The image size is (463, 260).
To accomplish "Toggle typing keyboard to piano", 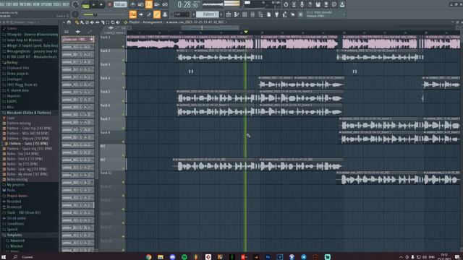I will tap(133, 14).
